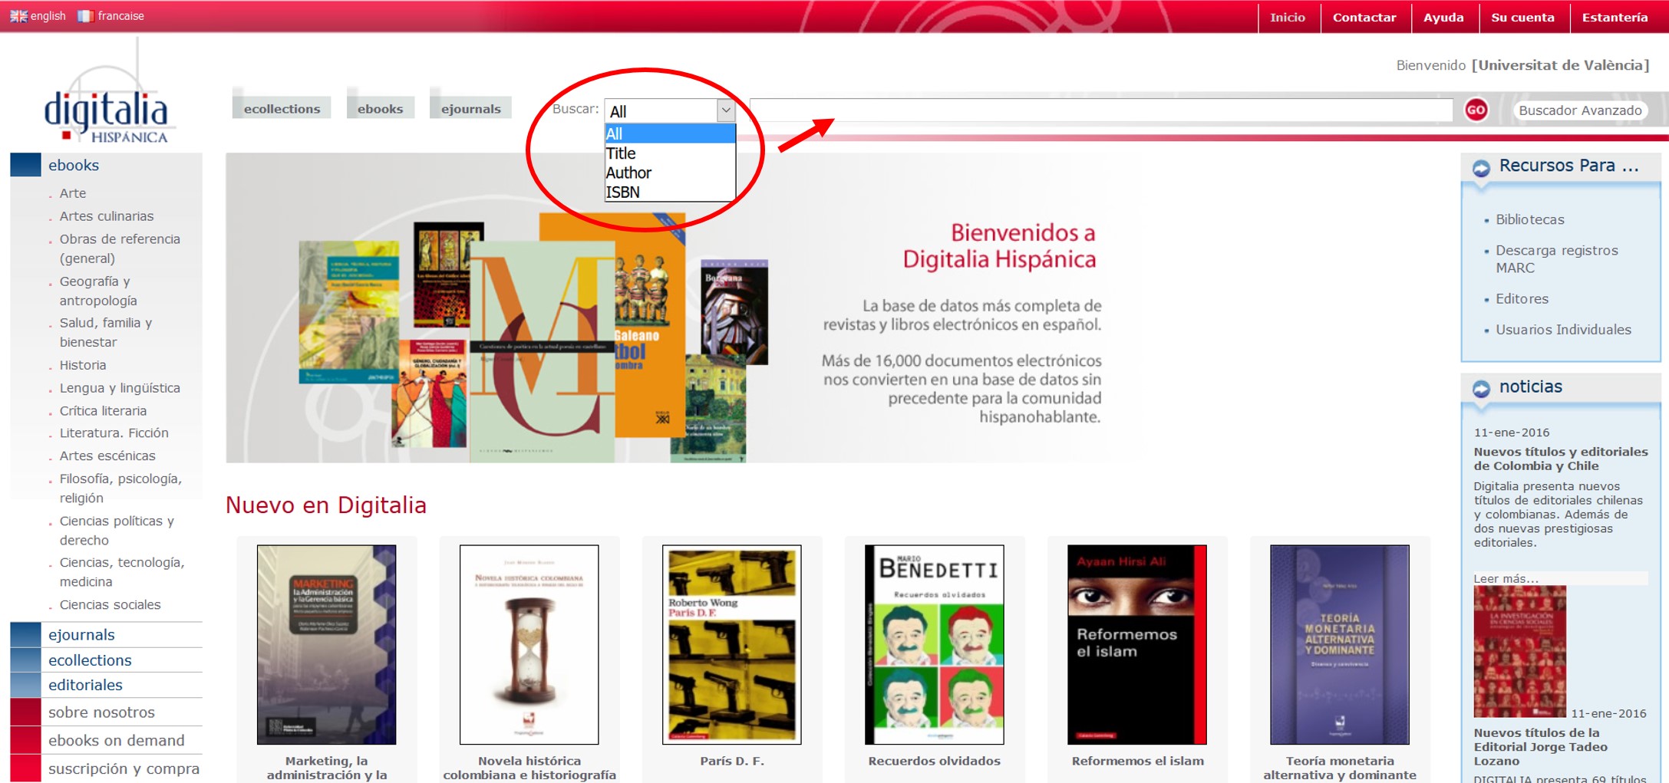Open news Nuevos títulos y editoriales de Colombia
Image resolution: width=1669 pixels, height=783 pixels.
(x=1560, y=459)
